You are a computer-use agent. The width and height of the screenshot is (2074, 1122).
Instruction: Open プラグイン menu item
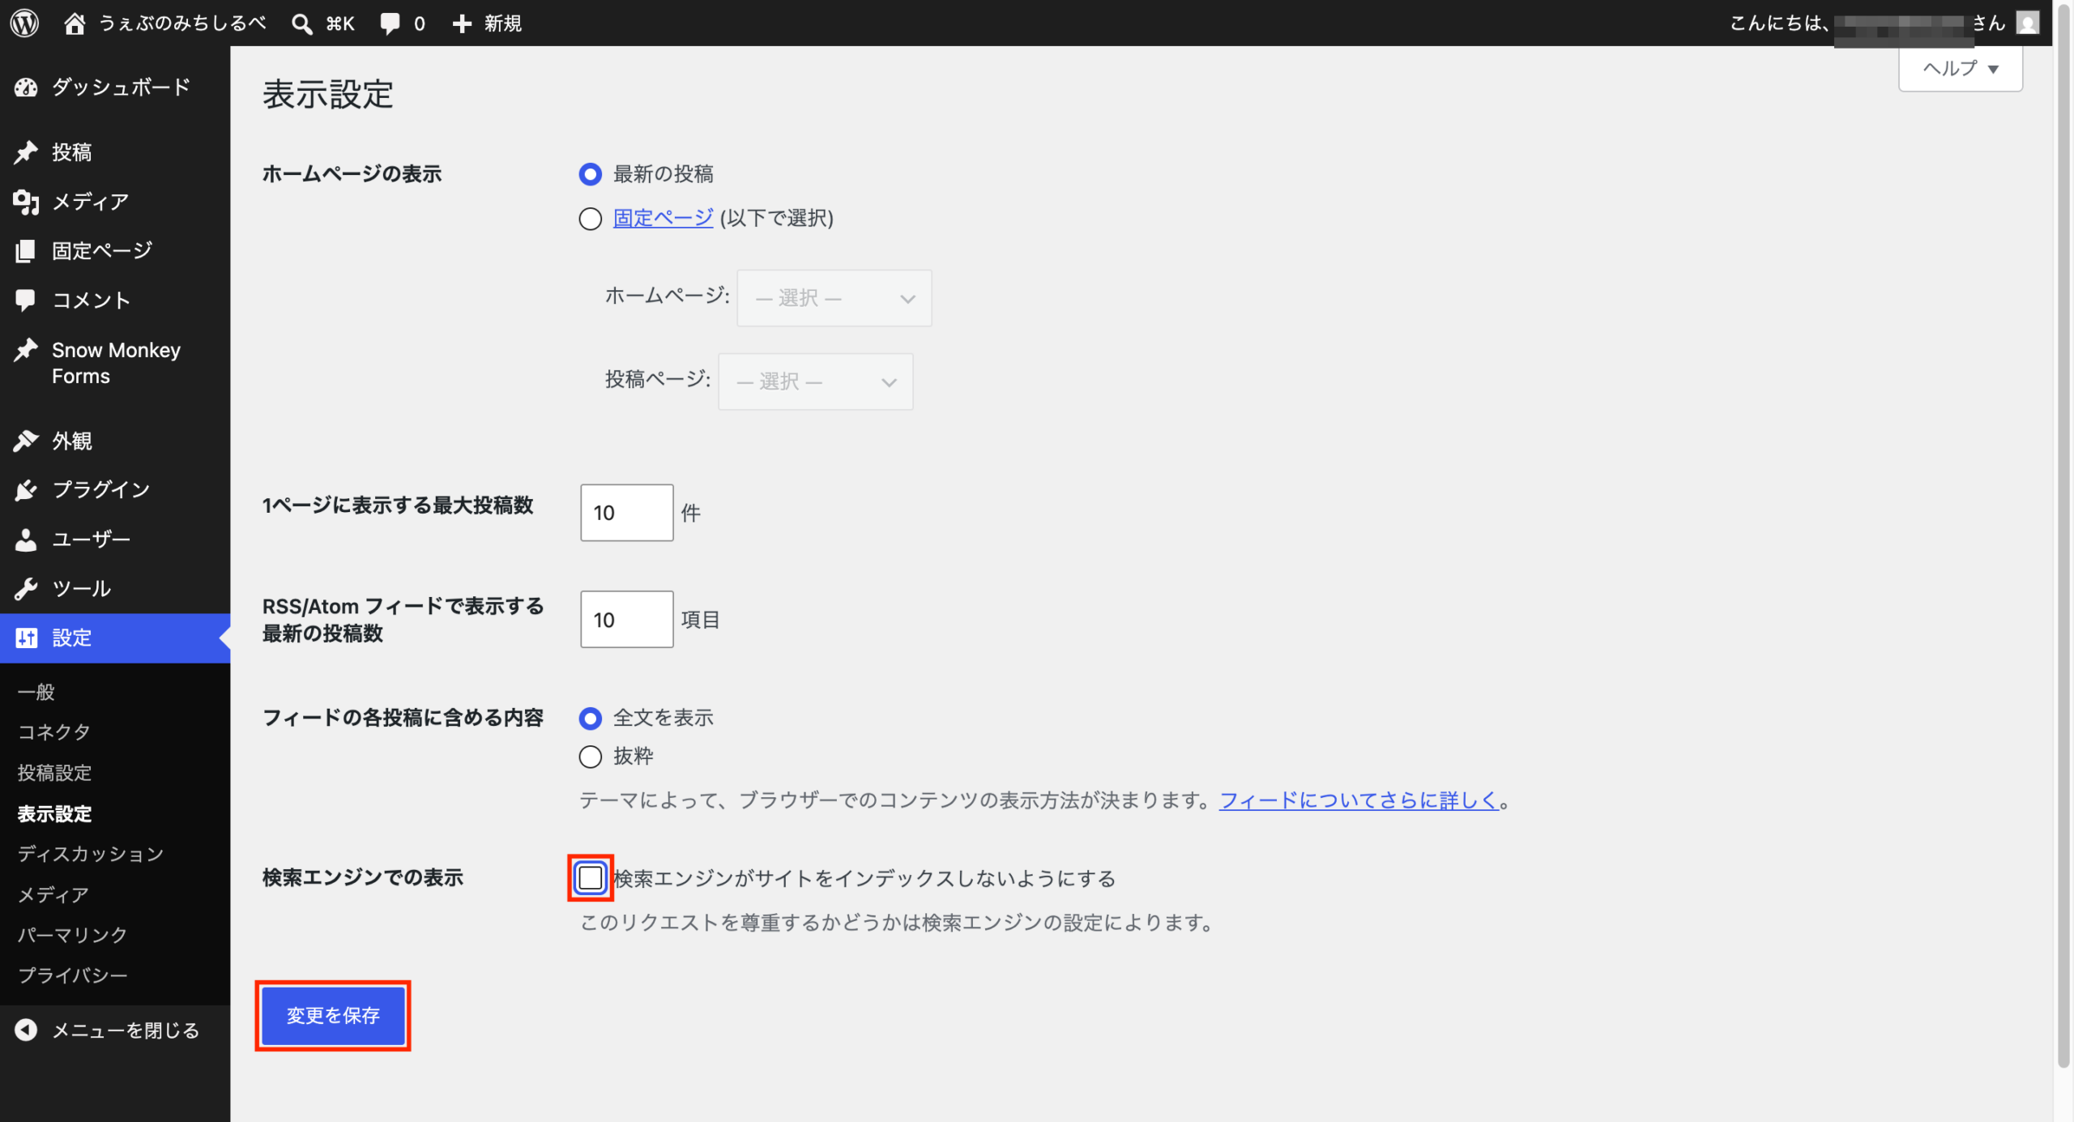click(115, 489)
